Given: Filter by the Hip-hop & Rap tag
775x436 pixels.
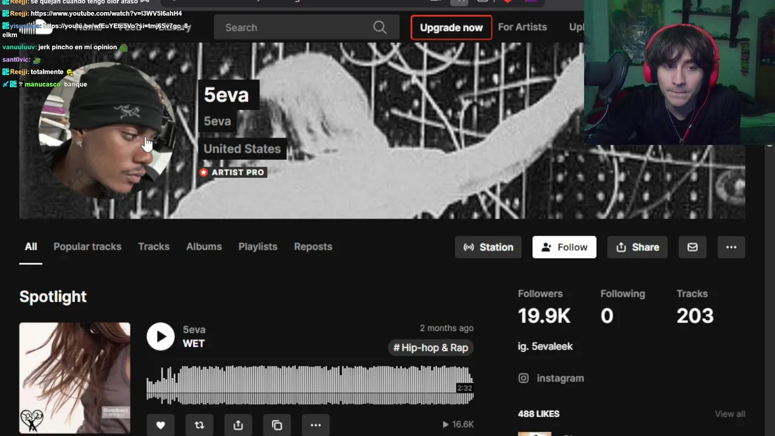Looking at the screenshot, I should [430, 348].
